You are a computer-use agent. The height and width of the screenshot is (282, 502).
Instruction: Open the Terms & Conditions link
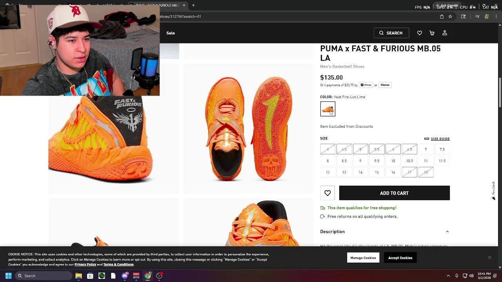tap(118, 264)
